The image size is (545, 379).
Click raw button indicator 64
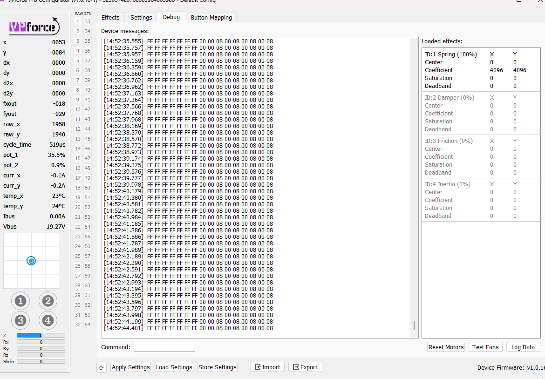[88, 325]
